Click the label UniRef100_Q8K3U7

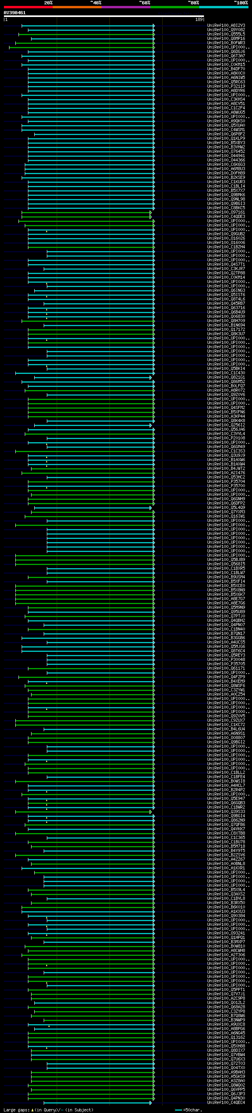coord(226,334)
